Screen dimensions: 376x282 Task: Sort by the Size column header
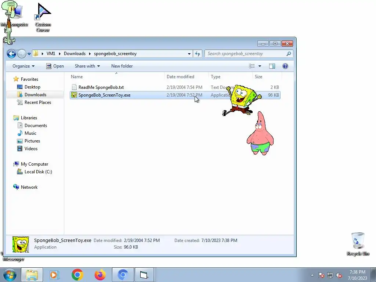click(x=267, y=76)
